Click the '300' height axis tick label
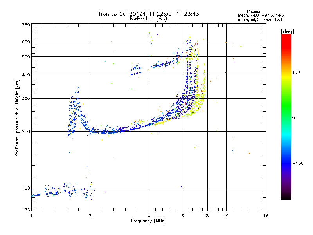 click(26, 99)
